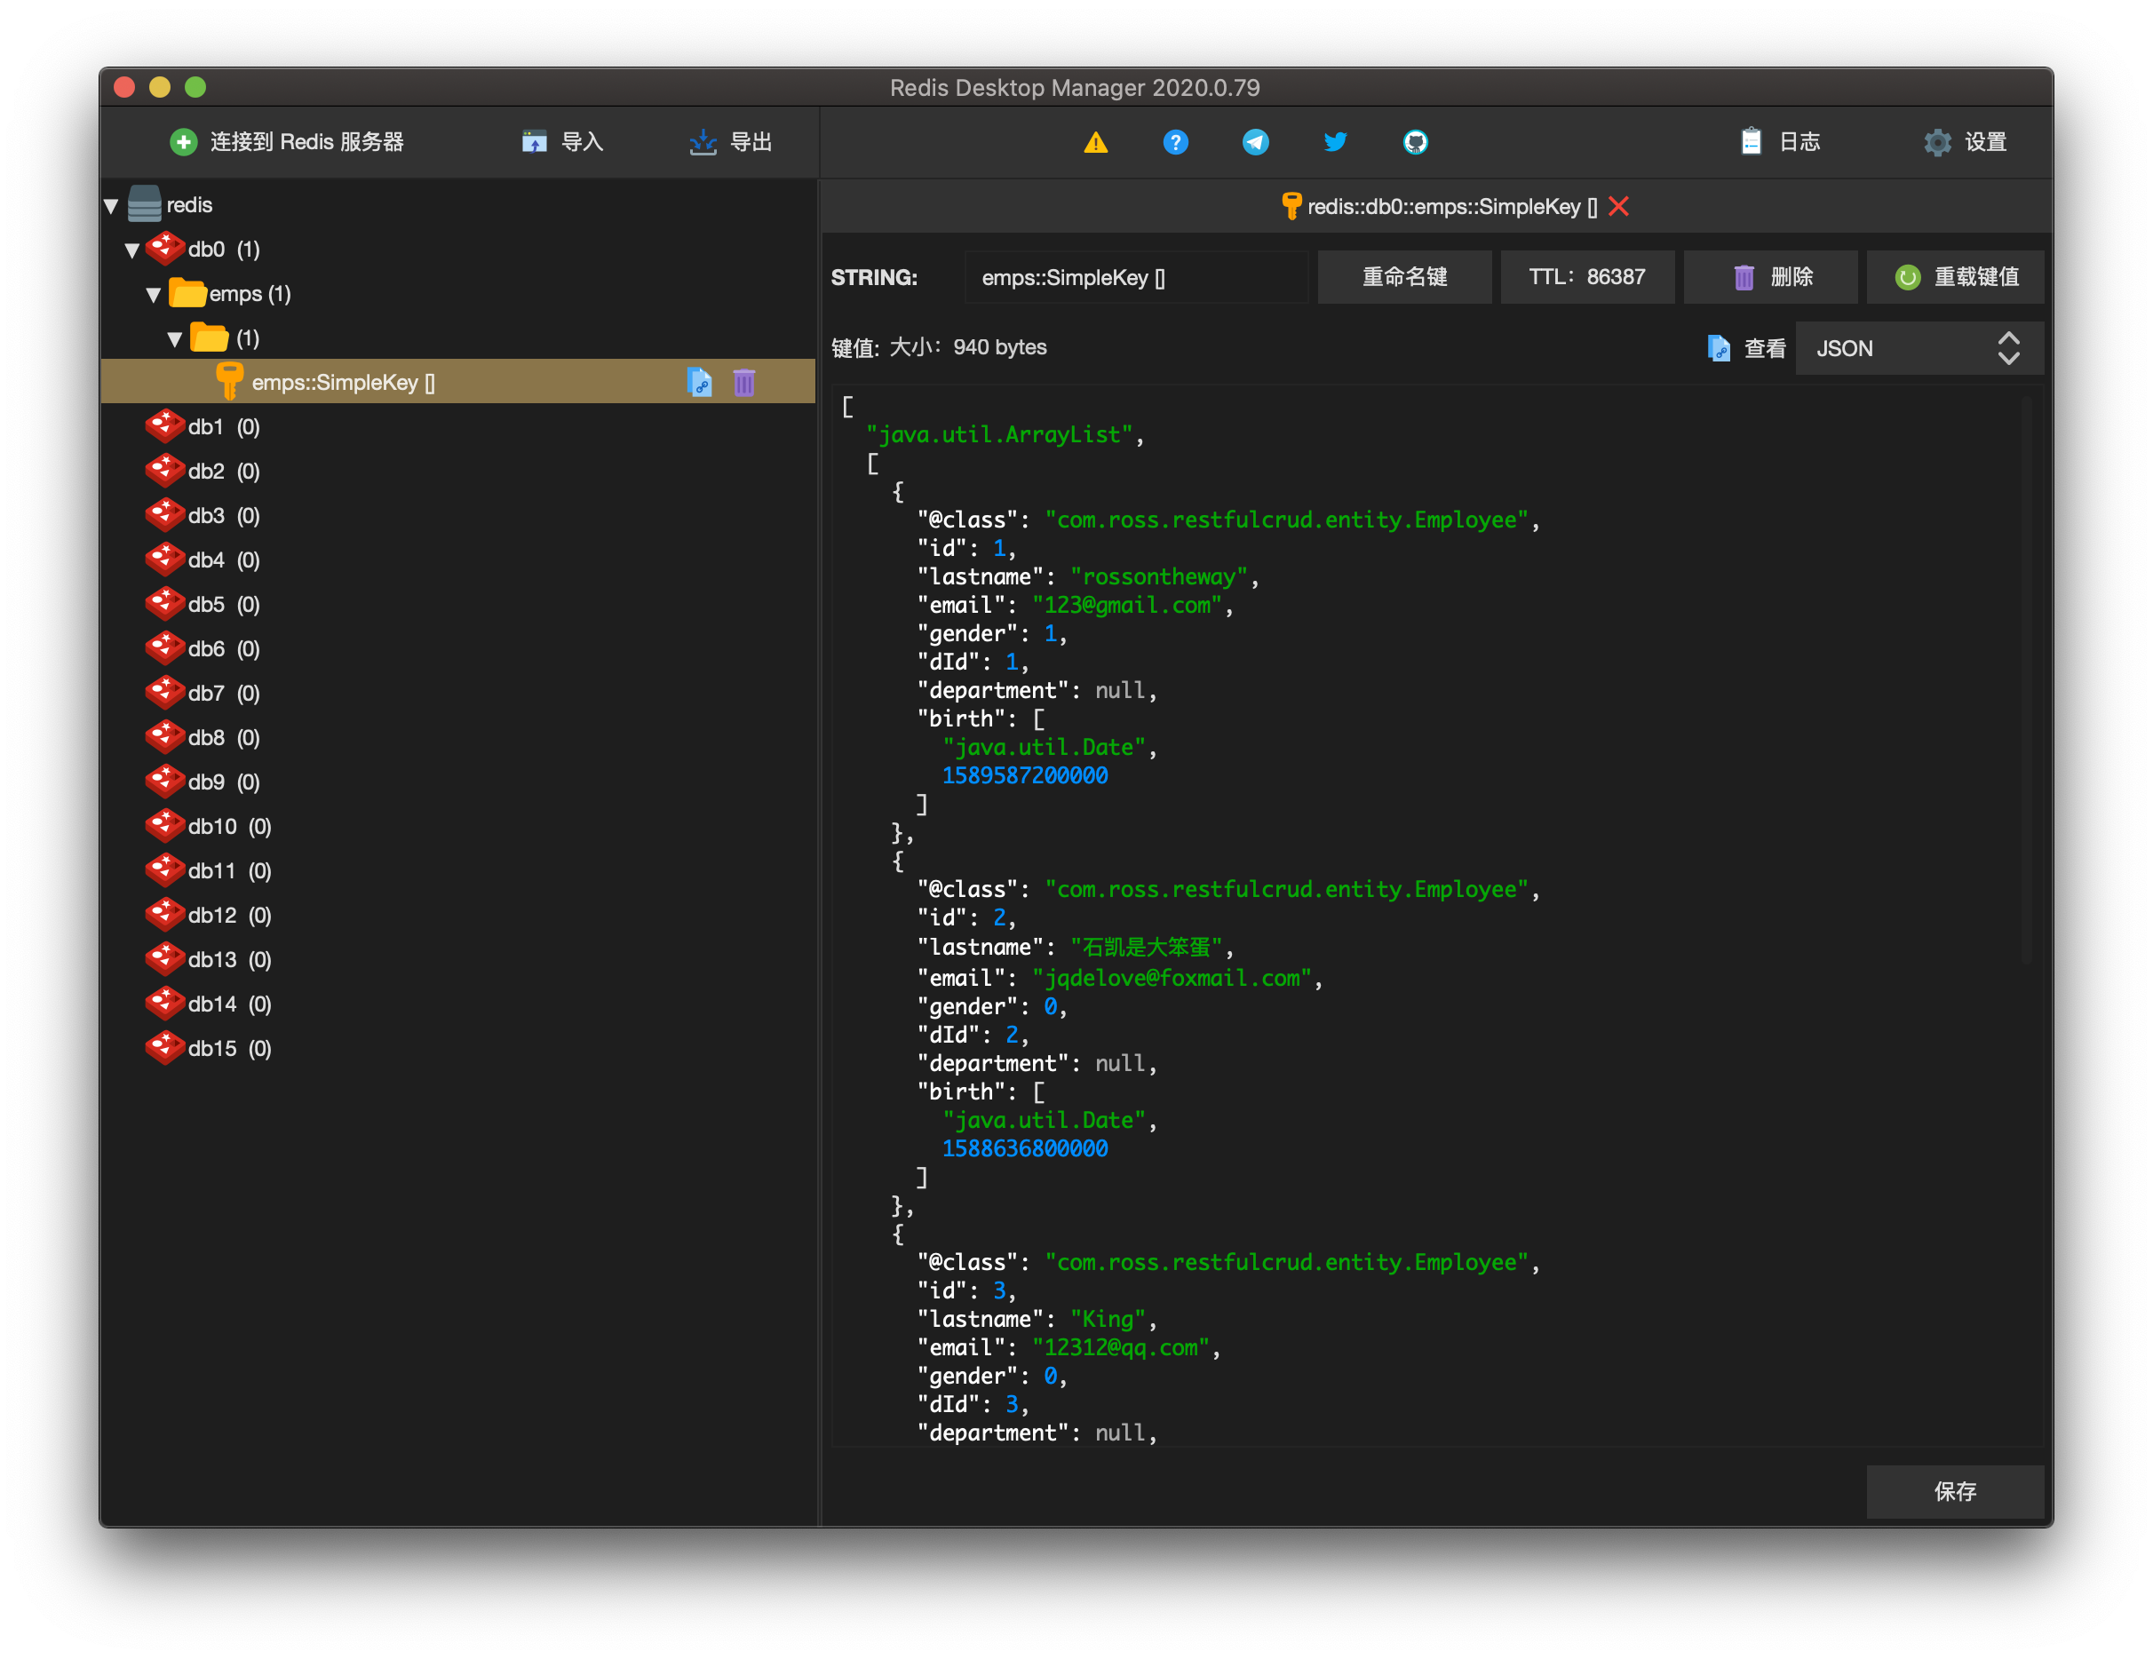Image resolution: width=2153 pixels, height=1659 pixels.
Task: Click the value editor scrollbar
Action: click(2026, 680)
